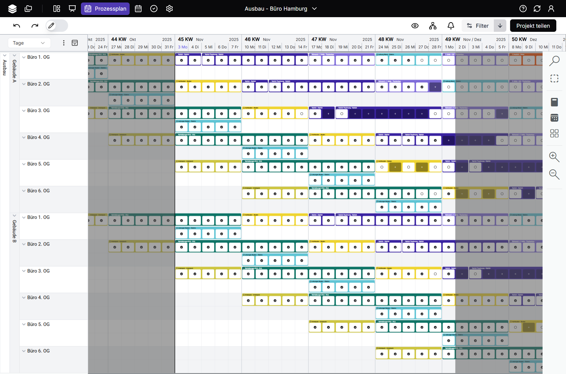Open the calendar view tab
The width and height of the screenshot is (566, 374).
pyautogui.click(x=138, y=9)
